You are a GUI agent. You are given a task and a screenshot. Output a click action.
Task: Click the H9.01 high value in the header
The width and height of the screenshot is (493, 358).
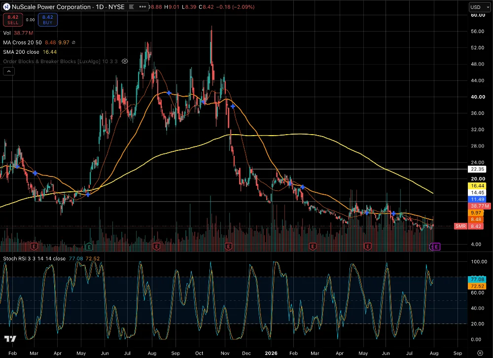click(x=173, y=7)
